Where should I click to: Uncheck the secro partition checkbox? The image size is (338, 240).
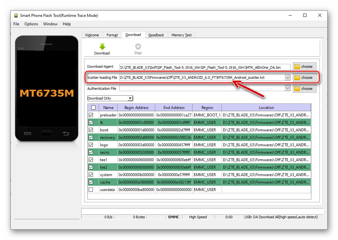tap(91, 152)
